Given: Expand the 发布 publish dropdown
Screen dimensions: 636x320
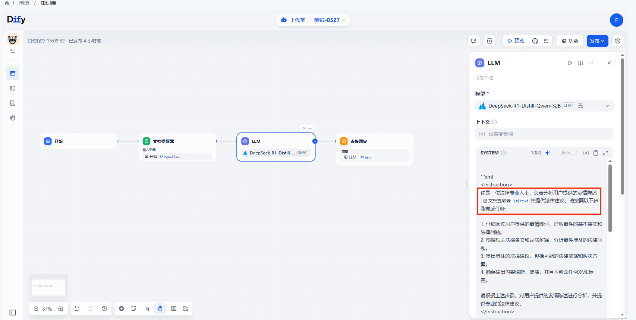Looking at the screenshot, I should [597, 41].
